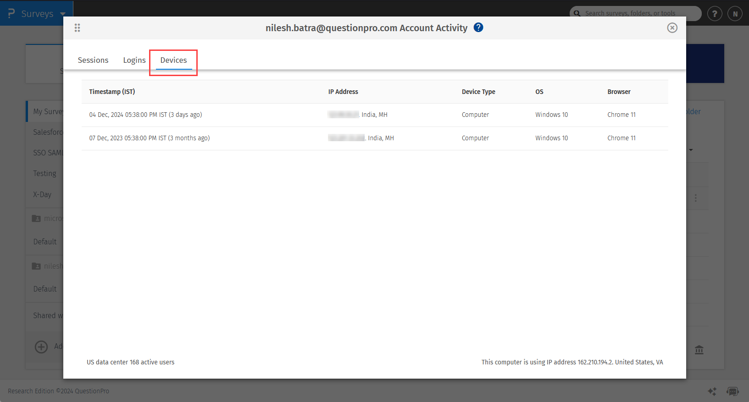
Task: Open the Salesforce folder in the sidebar
Action: [48, 132]
